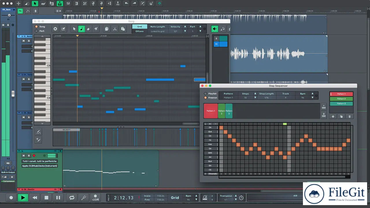The width and height of the screenshot is (370, 208).
Task: Delete pattern using trash icon below pattern list
Action: click(x=349, y=116)
